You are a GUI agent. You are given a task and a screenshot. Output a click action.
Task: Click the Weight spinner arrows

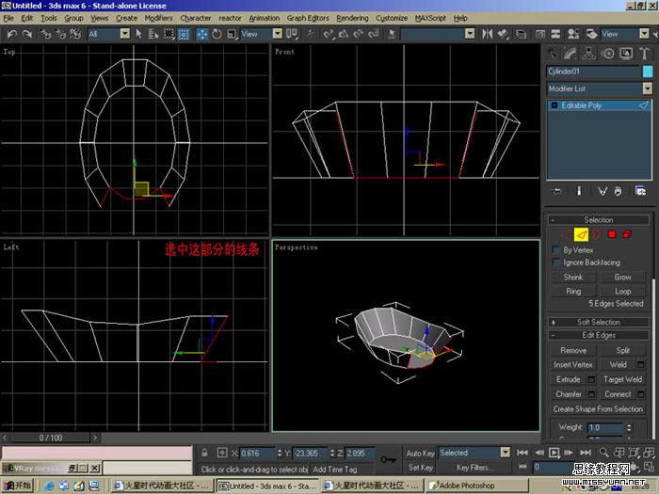tap(629, 427)
